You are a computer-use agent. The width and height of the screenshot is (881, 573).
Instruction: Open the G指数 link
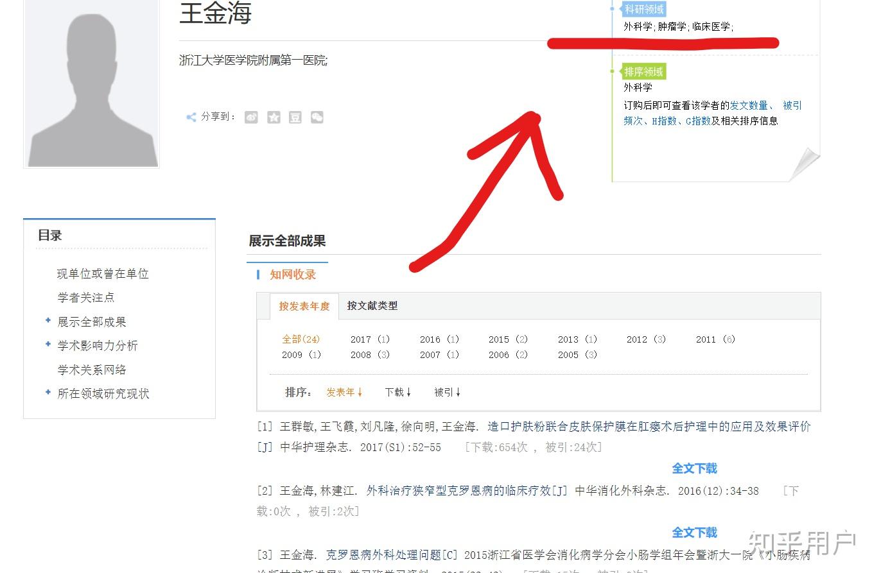tap(698, 121)
